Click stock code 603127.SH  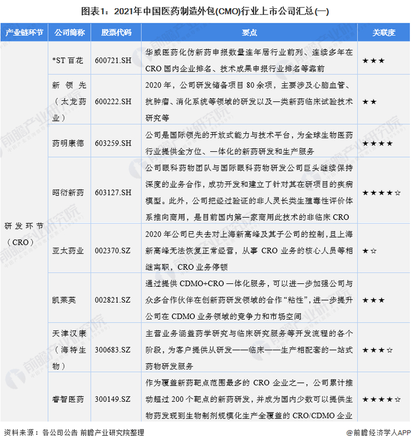tap(113, 192)
